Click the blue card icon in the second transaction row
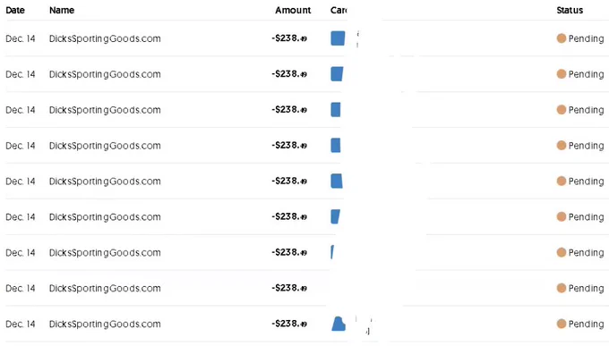The width and height of the screenshot is (609, 346). coord(337,74)
